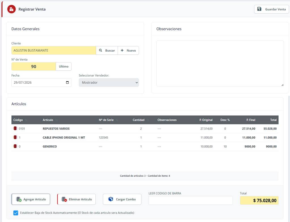The width and height of the screenshot is (290, 222).
Task: Sort by Nº de Serie column arrows
Action: tap(117, 120)
